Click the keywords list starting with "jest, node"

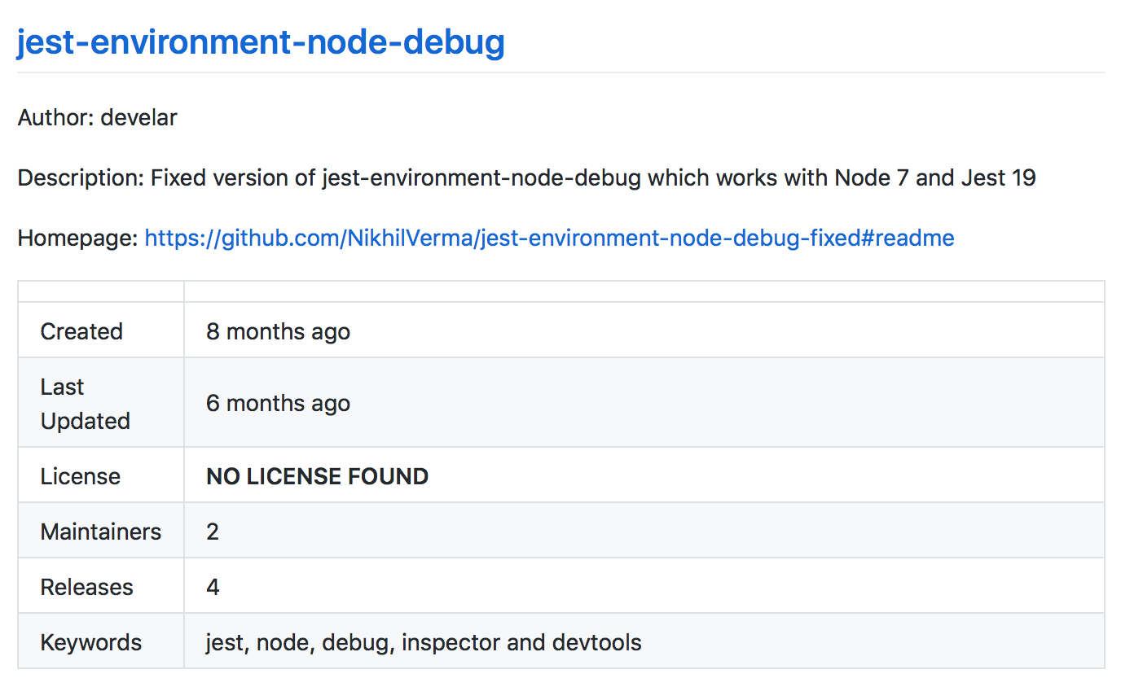coord(424,642)
